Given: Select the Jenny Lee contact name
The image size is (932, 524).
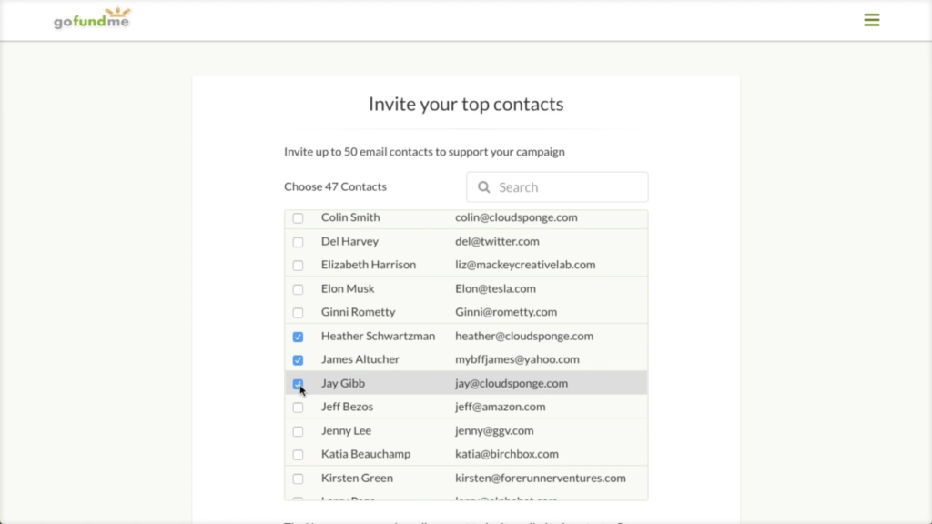Looking at the screenshot, I should (x=345, y=430).
